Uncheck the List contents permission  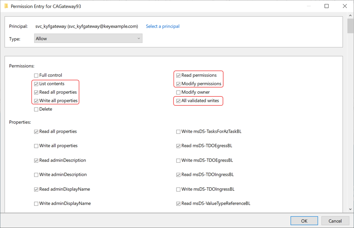tap(36, 84)
